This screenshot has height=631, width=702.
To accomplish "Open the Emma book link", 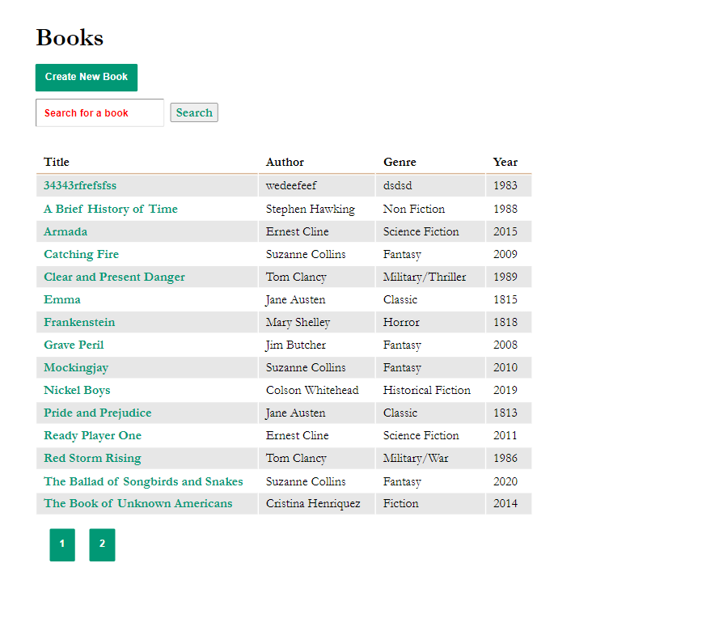I will click(x=62, y=300).
